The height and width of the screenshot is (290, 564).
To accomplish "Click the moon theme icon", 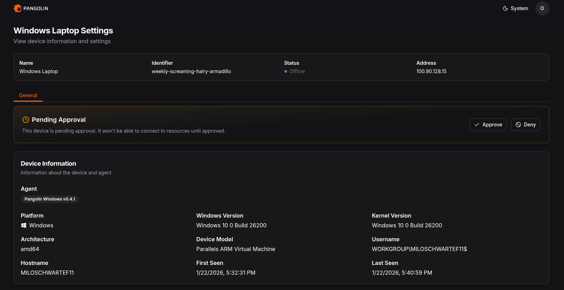I will [x=505, y=8].
